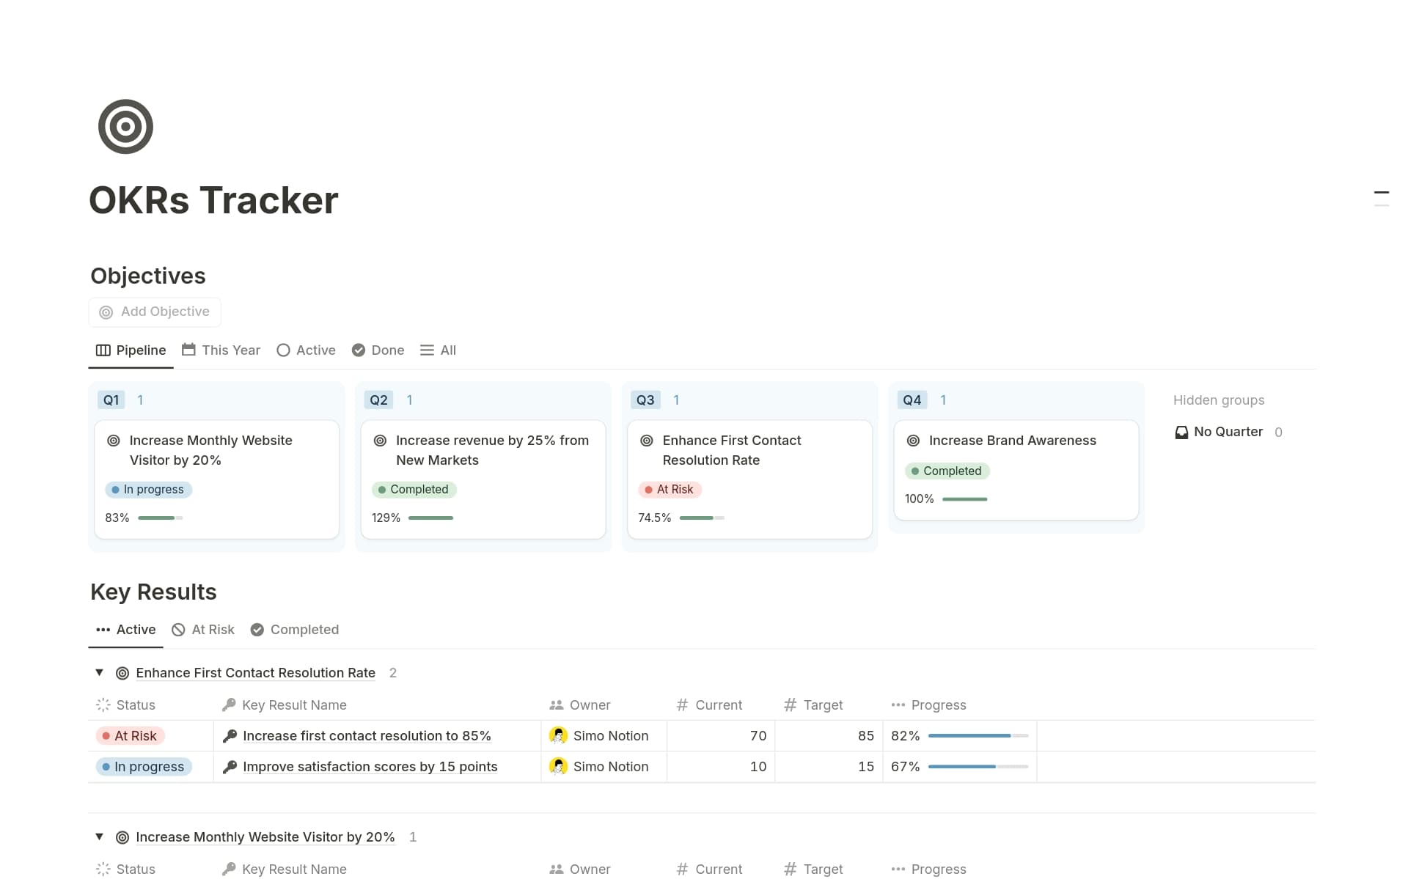Click the large target page icon
The height and width of the screenshot is (879, 1408).
(x=125, y=127)
